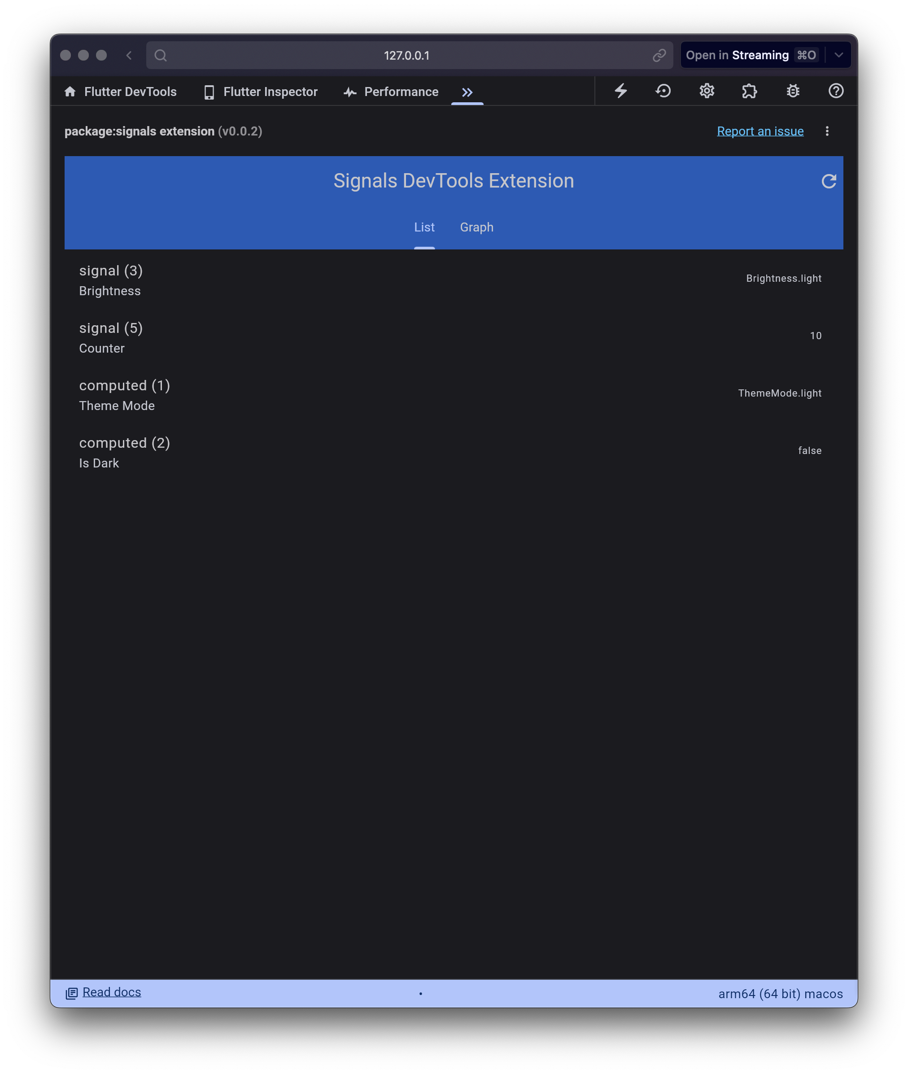Open the Flutter Inspector tab
This screenshot has width=908, height=1074.
[261, 92]
